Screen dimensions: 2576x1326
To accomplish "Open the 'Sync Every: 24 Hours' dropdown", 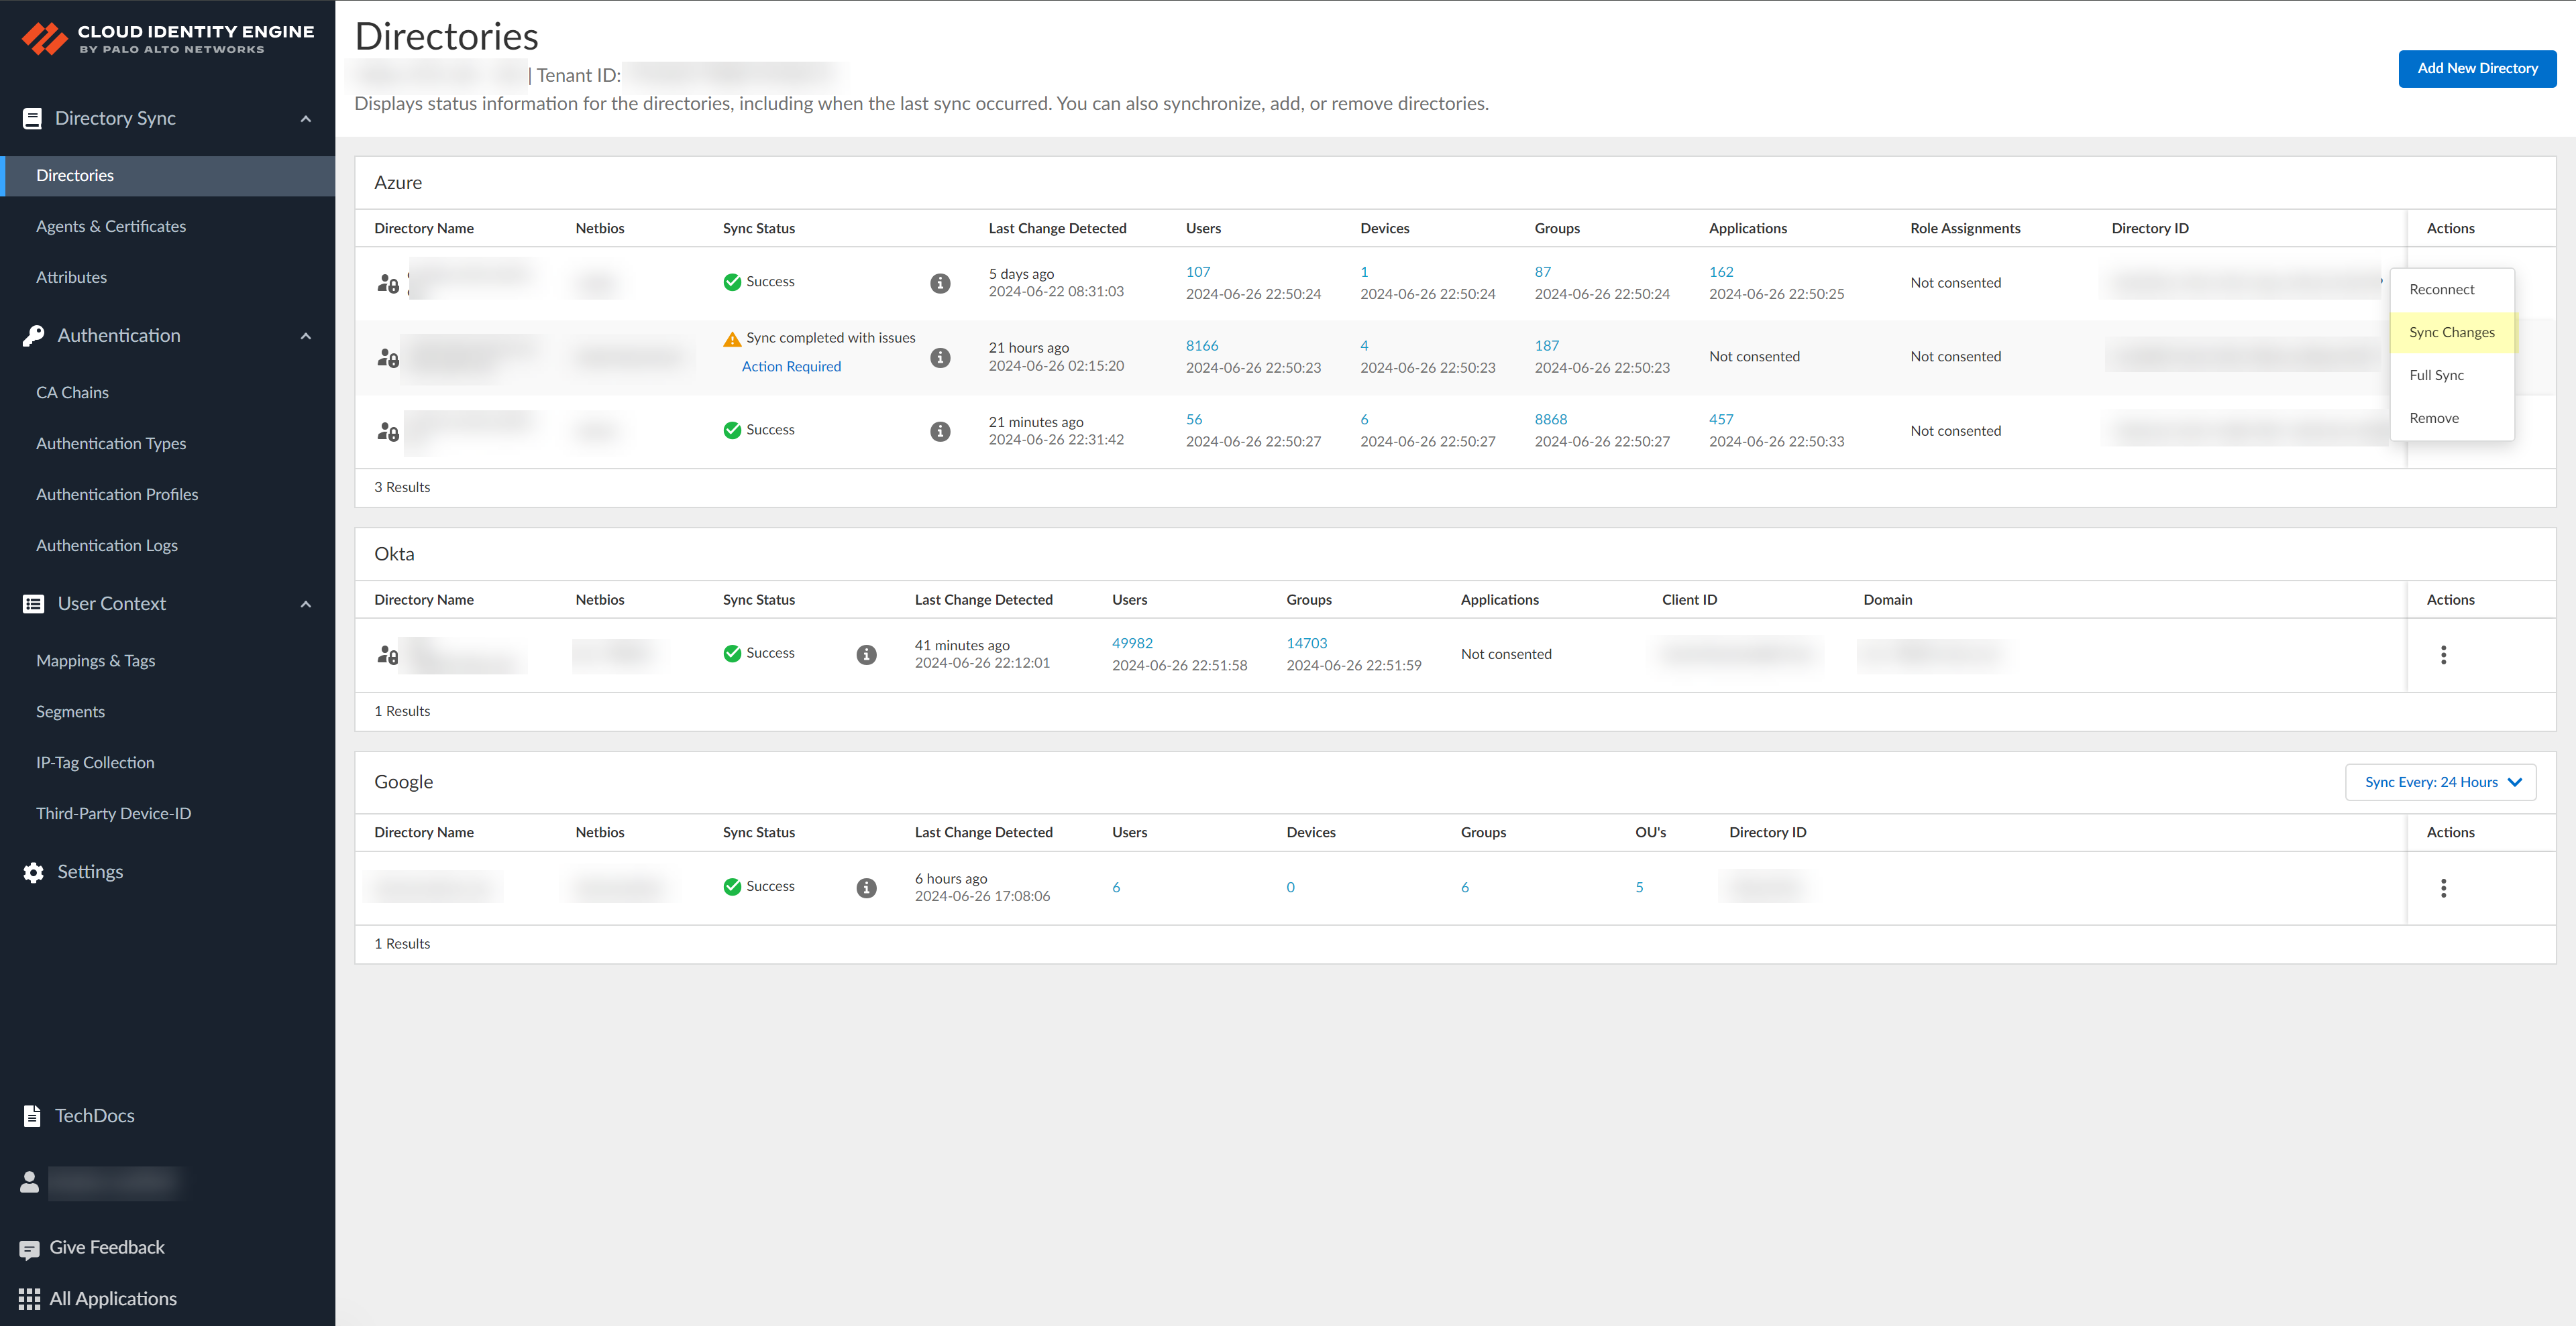I will (2440, 782).
